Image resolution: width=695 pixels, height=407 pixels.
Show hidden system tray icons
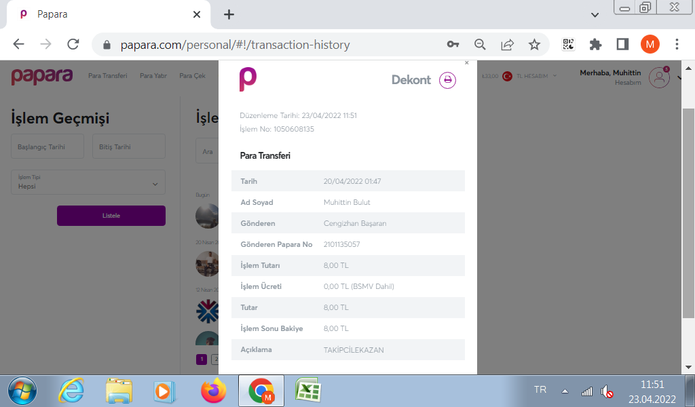point(565,391)
